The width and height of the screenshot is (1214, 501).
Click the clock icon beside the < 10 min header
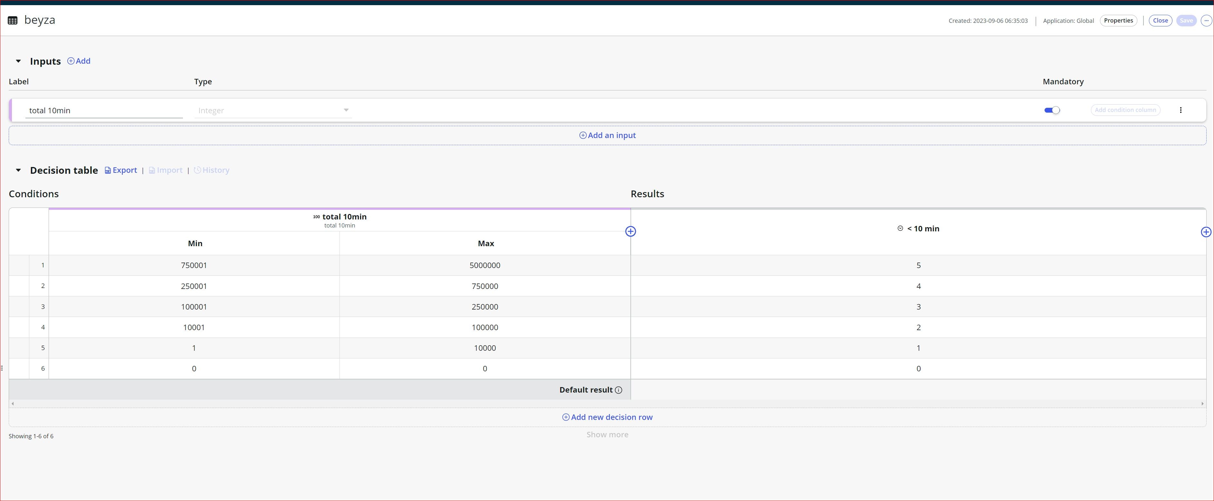pos(900,228)
